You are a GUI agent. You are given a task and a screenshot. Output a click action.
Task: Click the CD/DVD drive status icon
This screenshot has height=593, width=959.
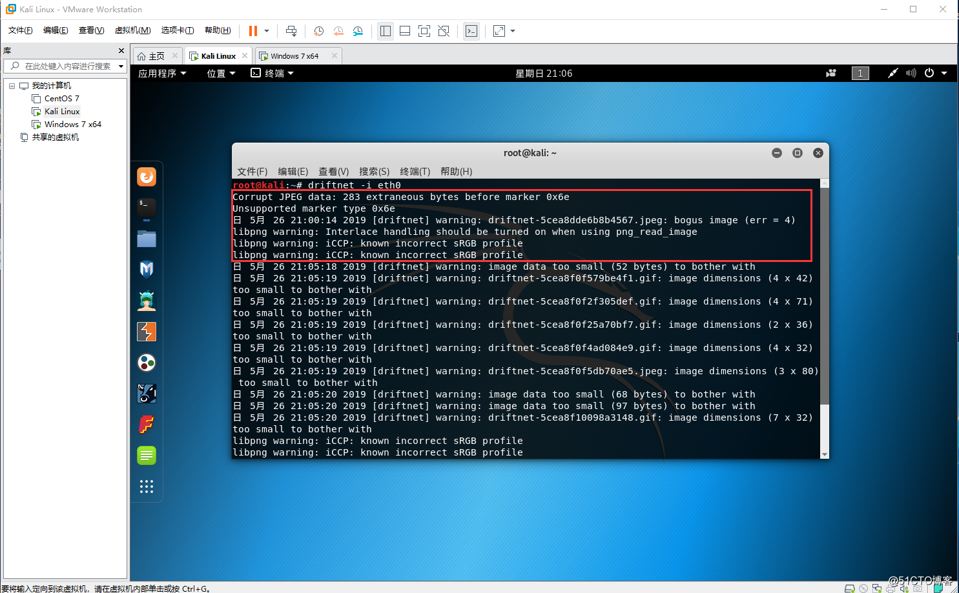[863, 588]
